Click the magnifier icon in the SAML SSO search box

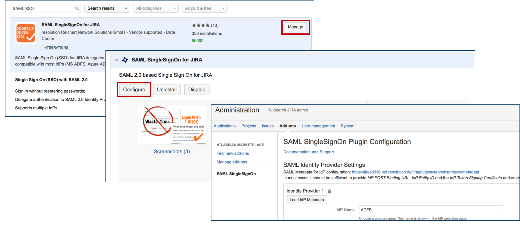[77, 9]
